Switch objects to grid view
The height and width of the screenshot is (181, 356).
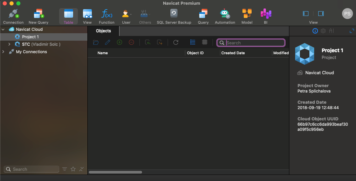205,42
